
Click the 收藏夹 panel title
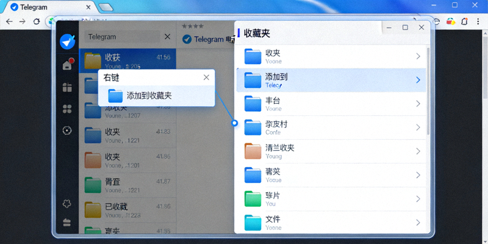point(257,34)
